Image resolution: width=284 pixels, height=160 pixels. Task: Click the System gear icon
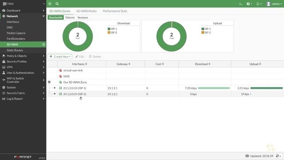(x=4, y=88)
